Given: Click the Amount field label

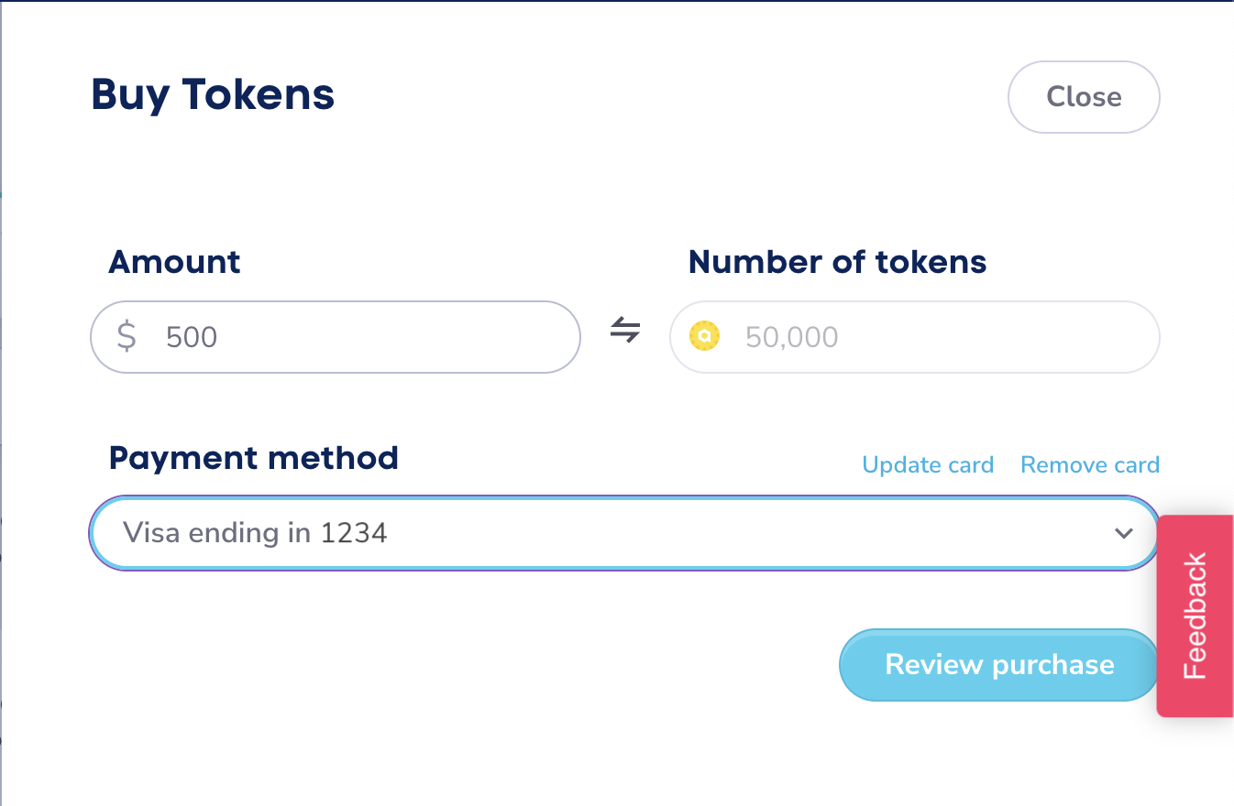Looking at the screenshot, I should point(174,263).
